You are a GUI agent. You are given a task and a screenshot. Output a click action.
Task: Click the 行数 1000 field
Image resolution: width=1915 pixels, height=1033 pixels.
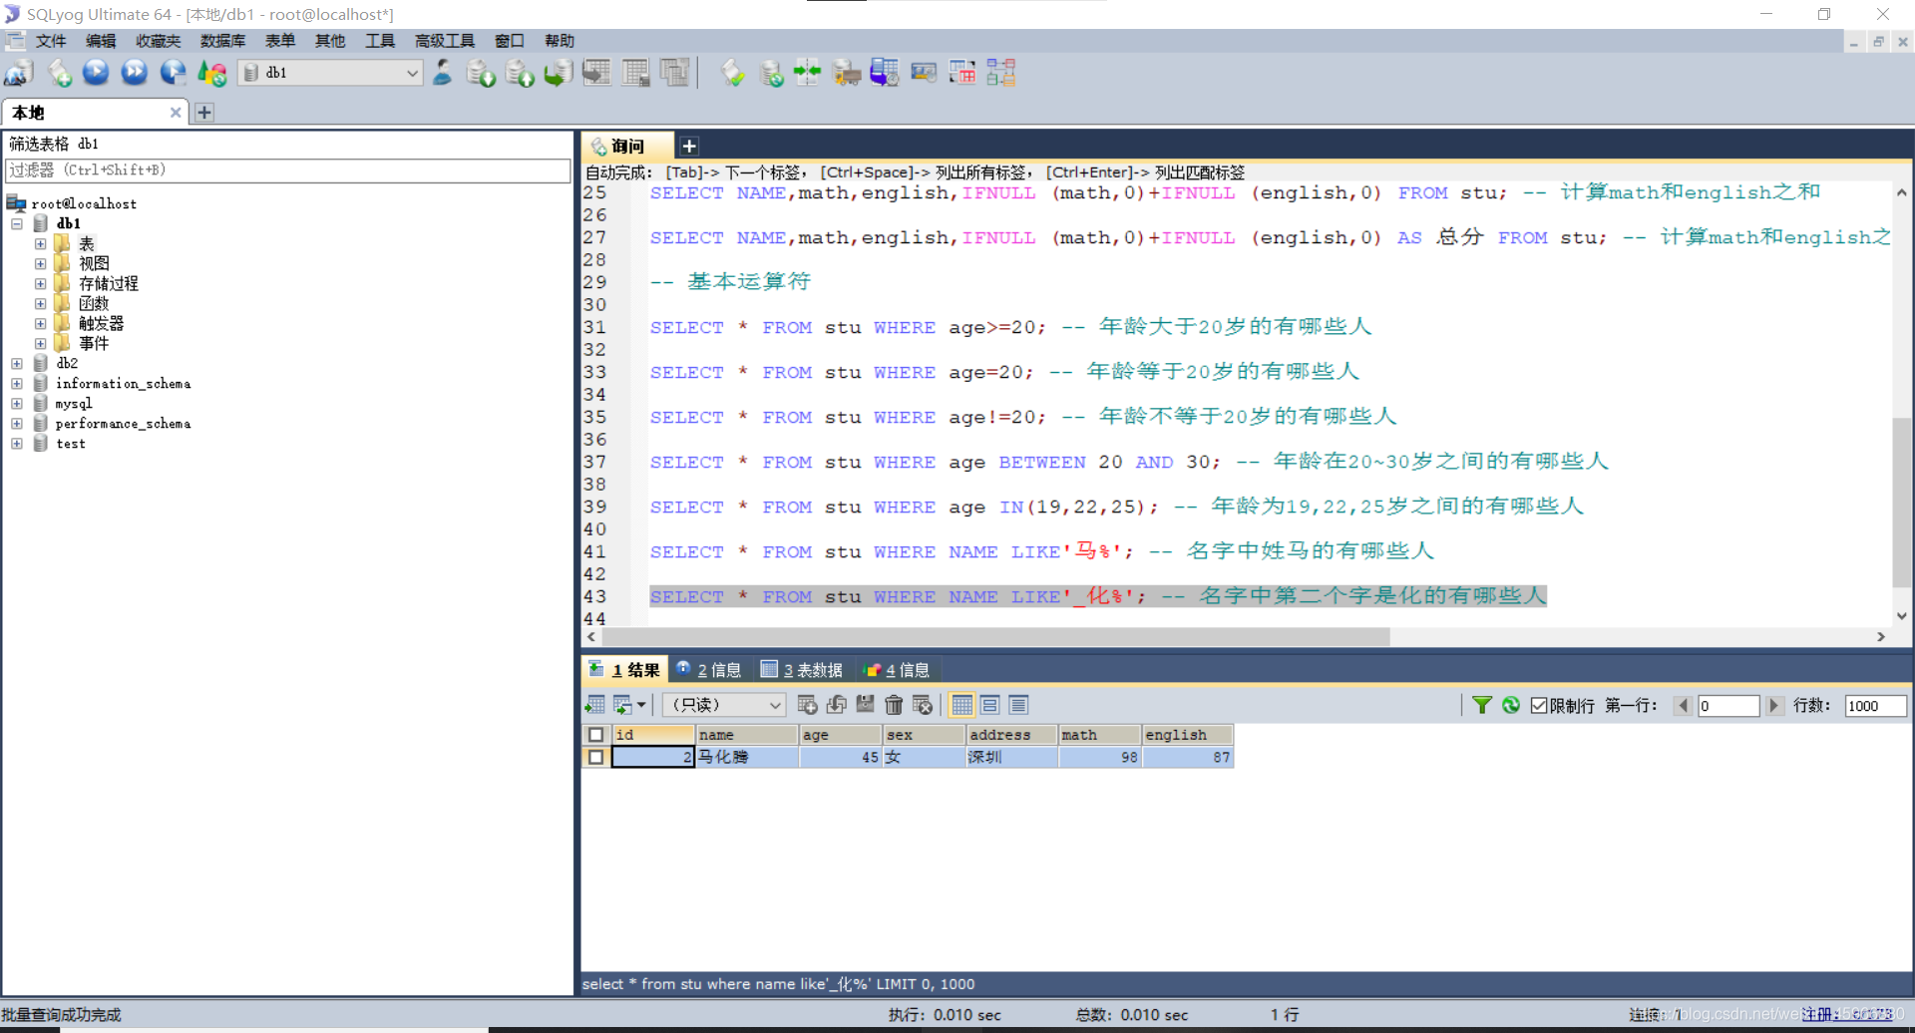tap(1875, 706)
